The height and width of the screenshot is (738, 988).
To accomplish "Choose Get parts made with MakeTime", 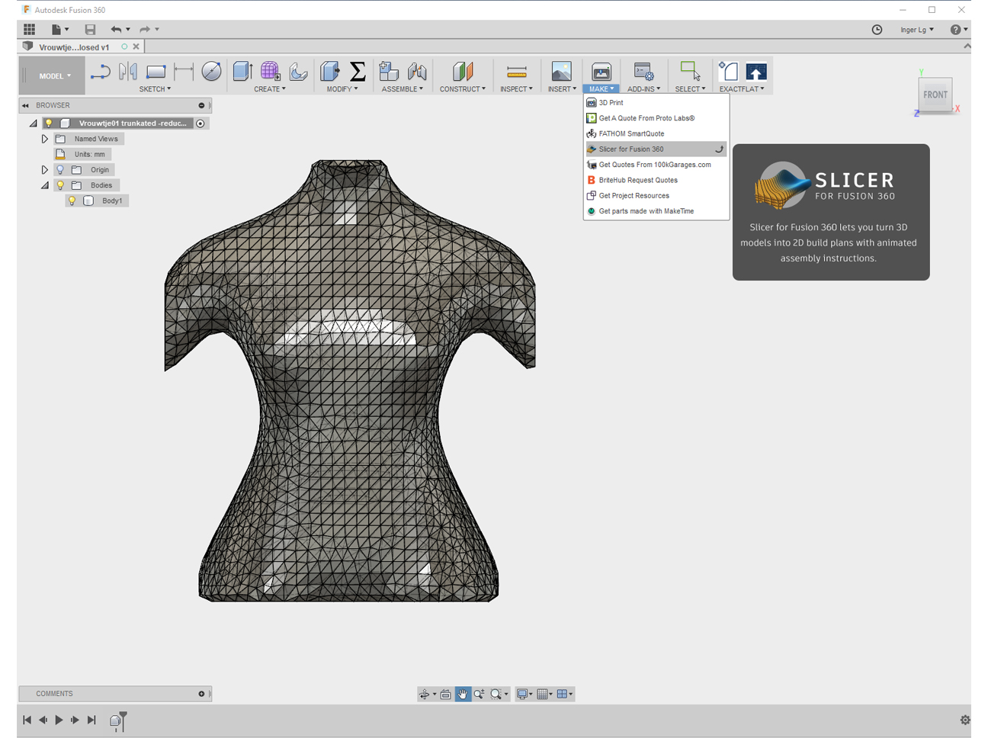I will [x=656, y=211].
